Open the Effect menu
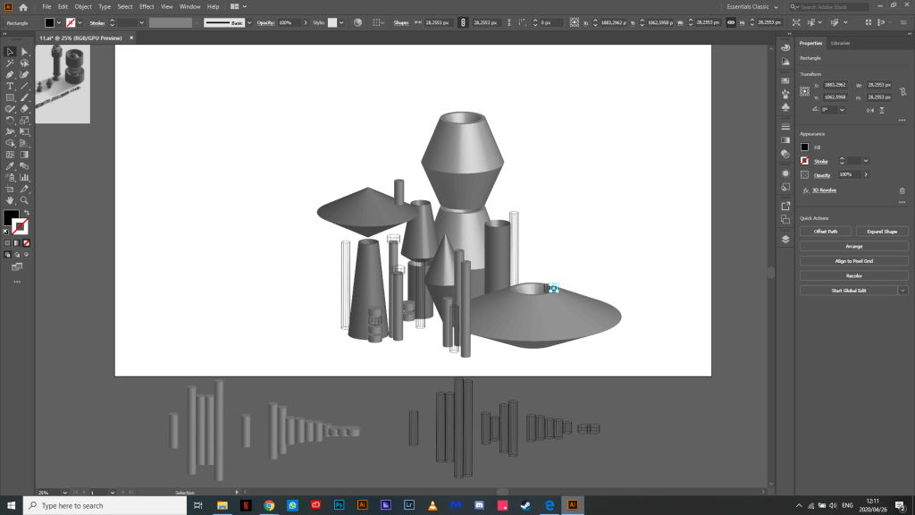The image size is (915, 515). [x=147, y=6]
